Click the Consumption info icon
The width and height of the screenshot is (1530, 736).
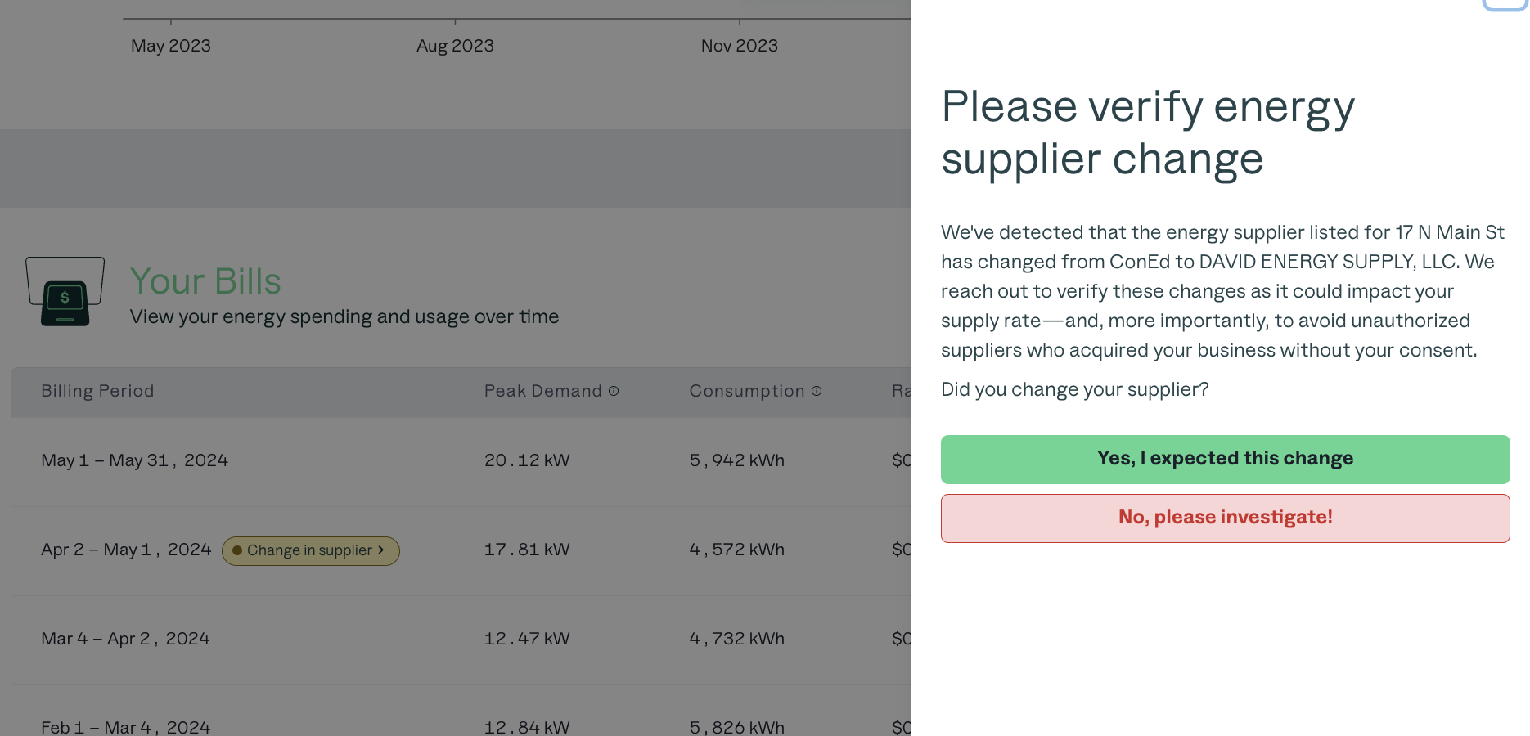[817, 391]
